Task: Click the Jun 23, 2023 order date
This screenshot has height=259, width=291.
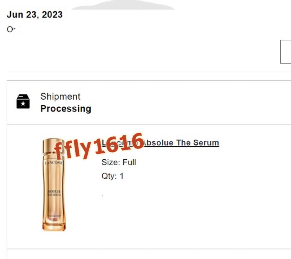Action: 35,15
